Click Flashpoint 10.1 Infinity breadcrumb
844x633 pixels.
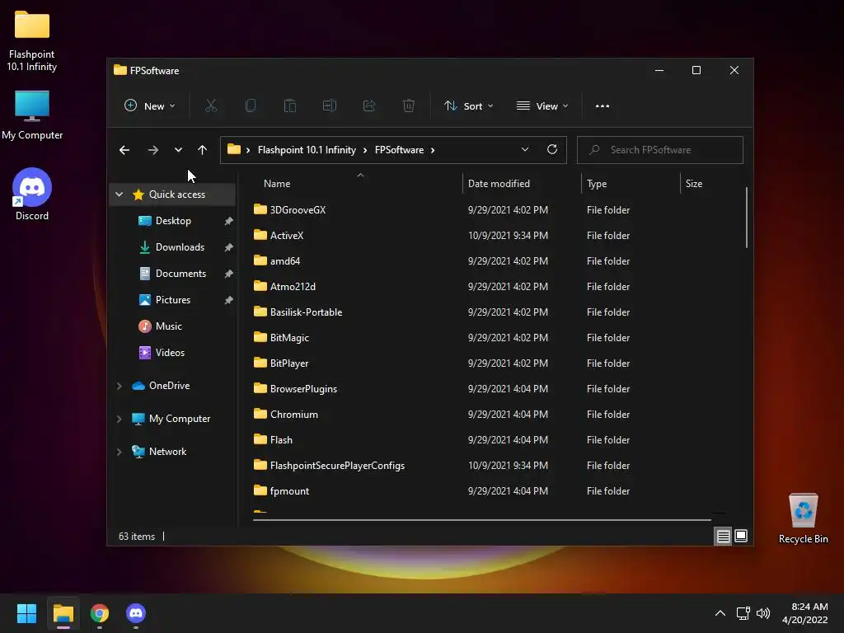tap(307, 150)
